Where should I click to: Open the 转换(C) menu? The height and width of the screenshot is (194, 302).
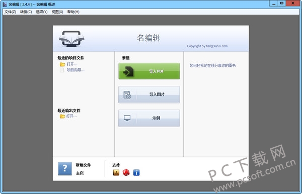click(26, 12)
